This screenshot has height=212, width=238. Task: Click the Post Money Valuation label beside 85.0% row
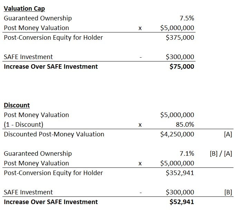coord(36,115)
